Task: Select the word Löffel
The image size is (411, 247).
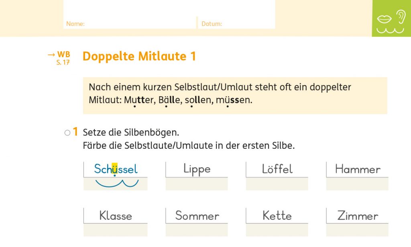Action: (277, 169)
